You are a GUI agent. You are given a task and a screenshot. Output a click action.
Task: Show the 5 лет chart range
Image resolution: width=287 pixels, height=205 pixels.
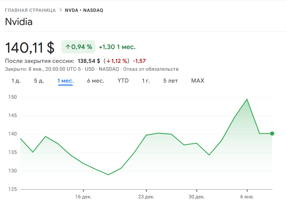170,81
